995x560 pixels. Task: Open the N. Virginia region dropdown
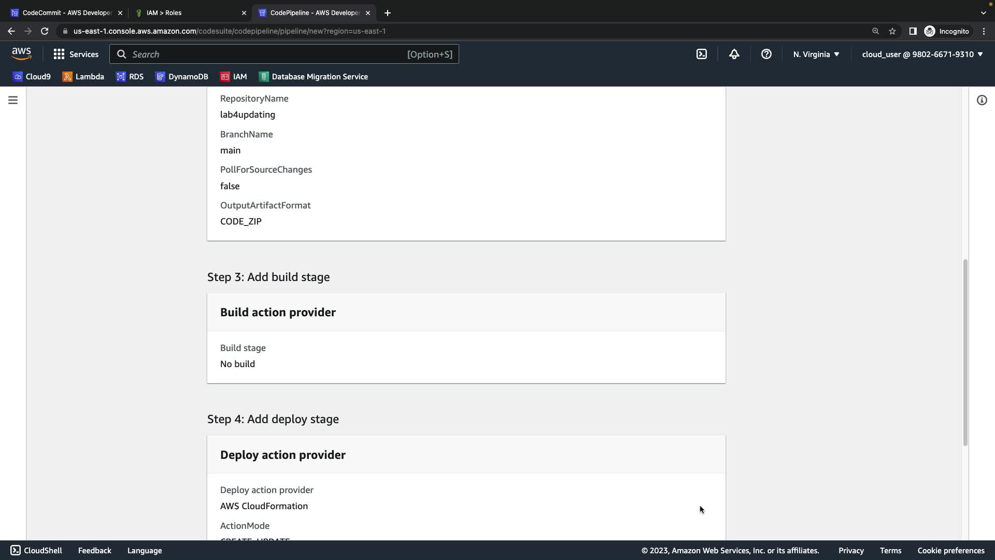816,54
